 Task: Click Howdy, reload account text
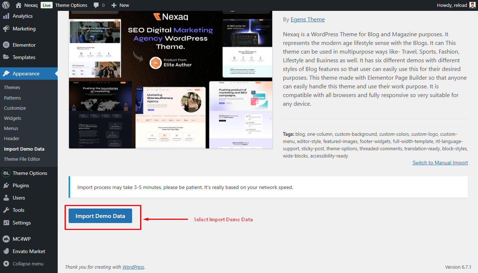pos(452,5)
